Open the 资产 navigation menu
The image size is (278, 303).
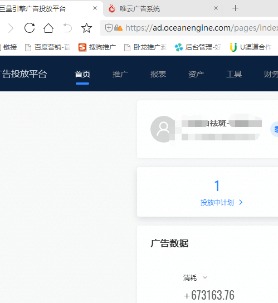pyautogui.click(x=196, y=74)
